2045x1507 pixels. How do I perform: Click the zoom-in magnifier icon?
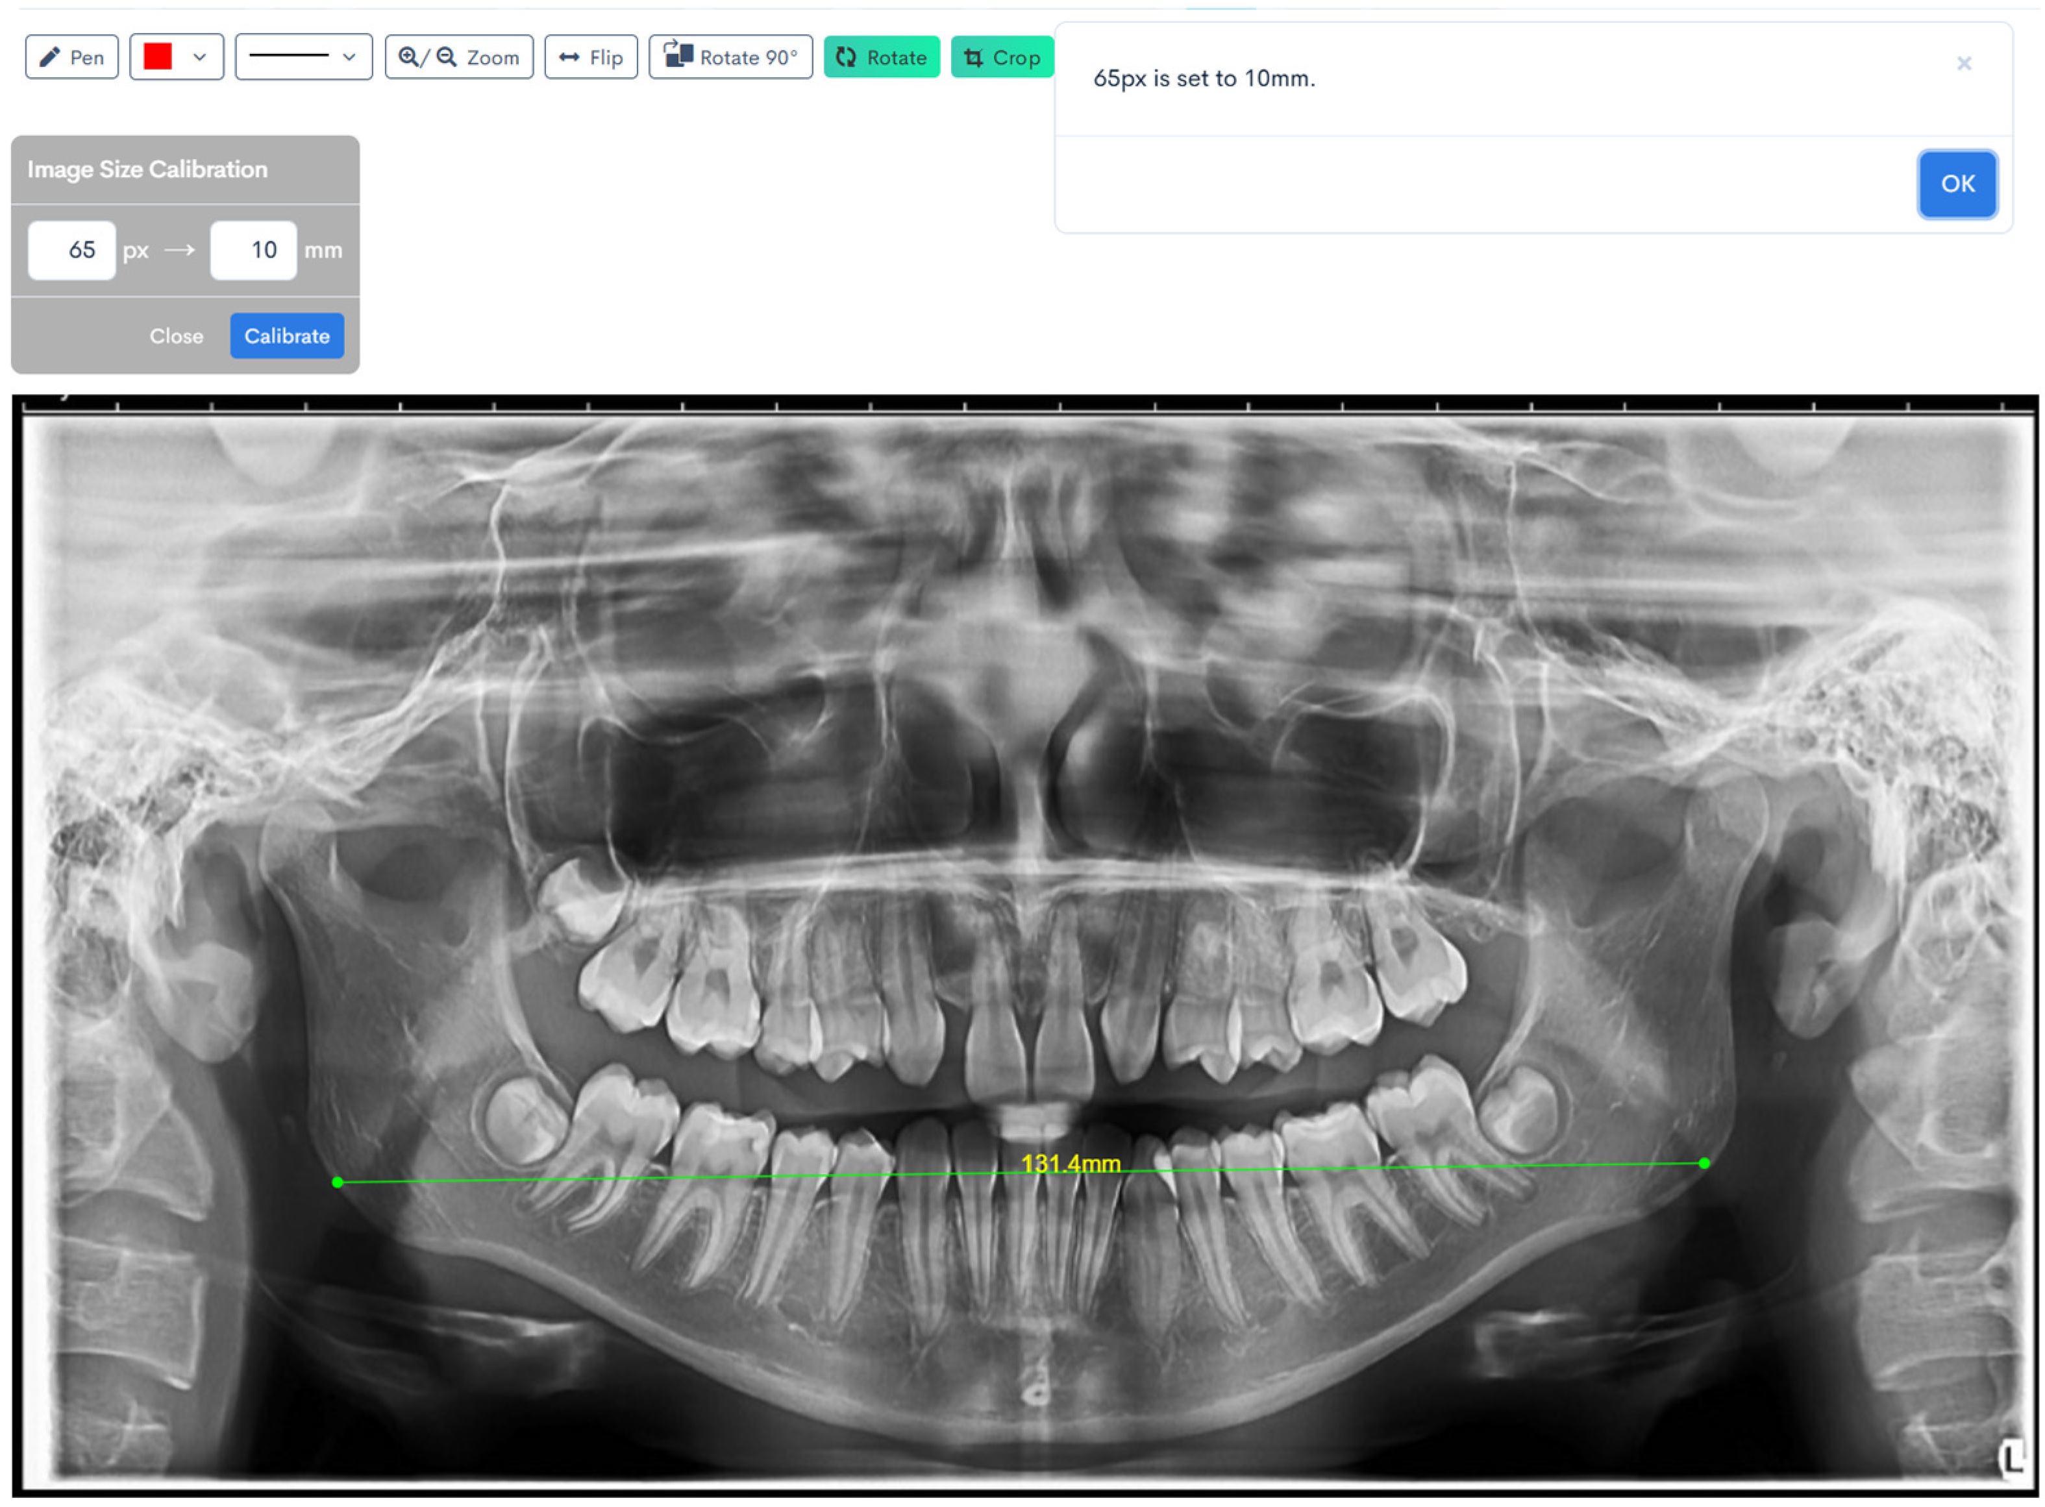(x=408, y=58)
